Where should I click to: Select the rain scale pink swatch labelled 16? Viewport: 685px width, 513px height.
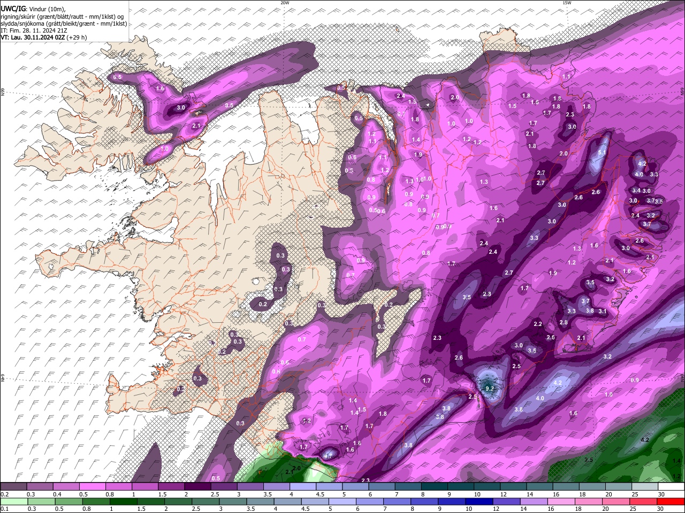tap(562, 501)
